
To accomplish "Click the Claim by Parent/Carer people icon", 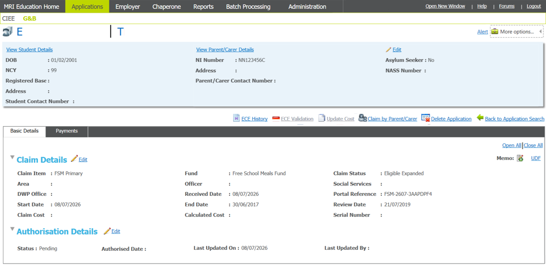I will [363, 118].
